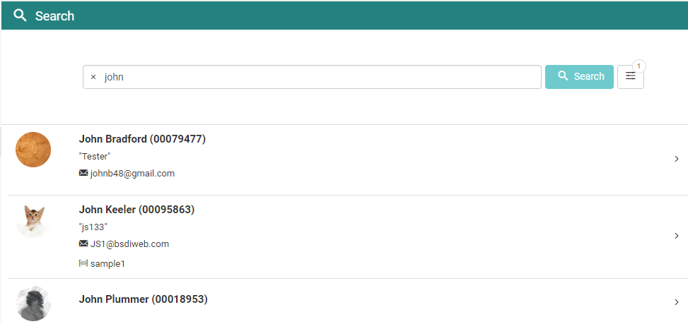This screenshot has width=688, height=324.
Task: Click the johnb48@gmail.com email address
Action: 132,174
